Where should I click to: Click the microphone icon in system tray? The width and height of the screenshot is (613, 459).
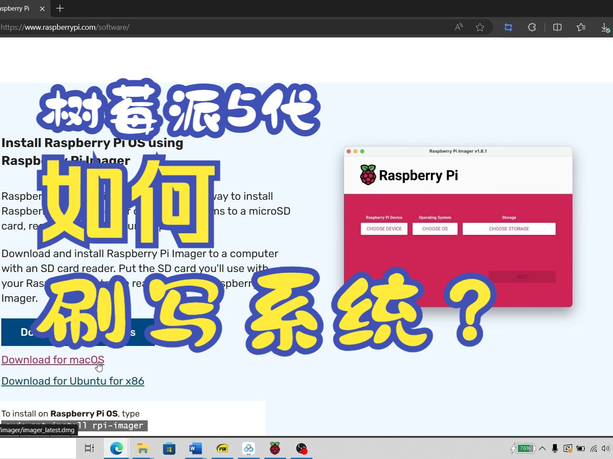[x=555, y=448]
